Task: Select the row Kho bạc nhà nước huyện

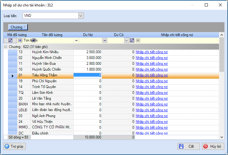Action: tap(113, 104)
